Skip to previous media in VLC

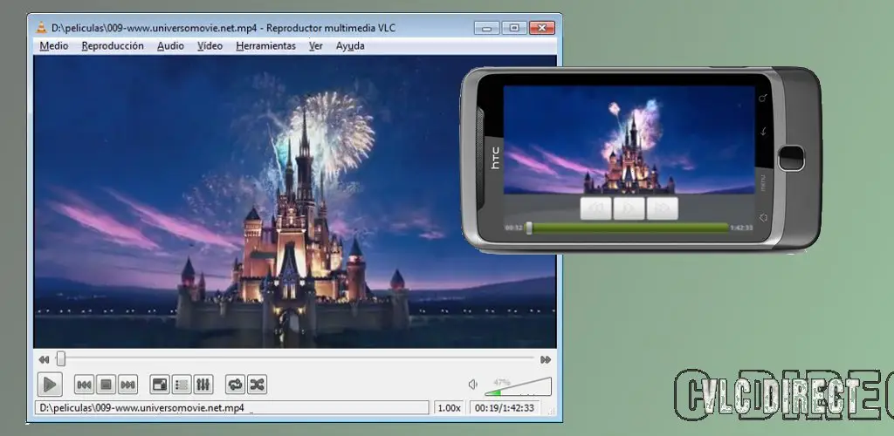point(85,385)
